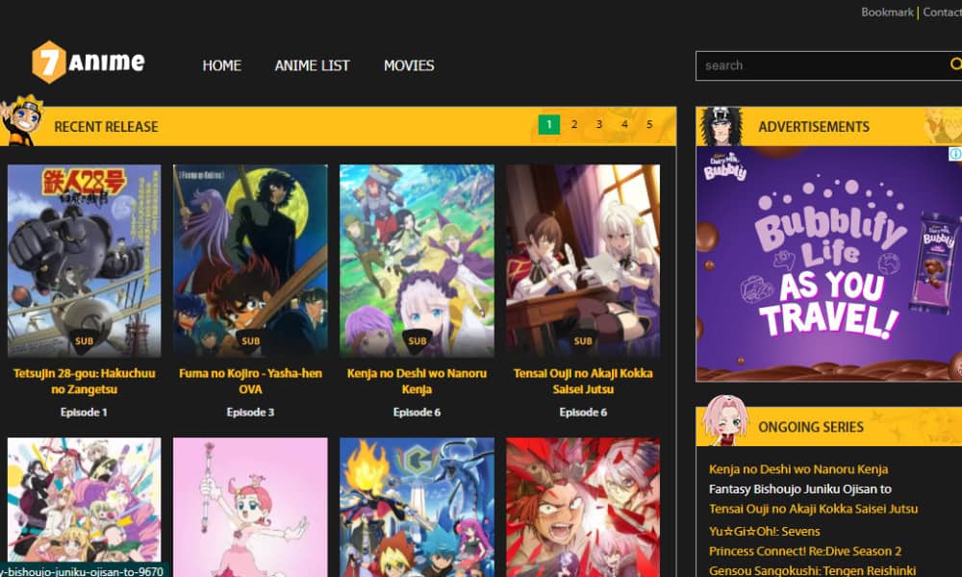962x577 pixels.
Task: Click Episode 1 under Tetsujin 28-gou
Action: point(84,412)
